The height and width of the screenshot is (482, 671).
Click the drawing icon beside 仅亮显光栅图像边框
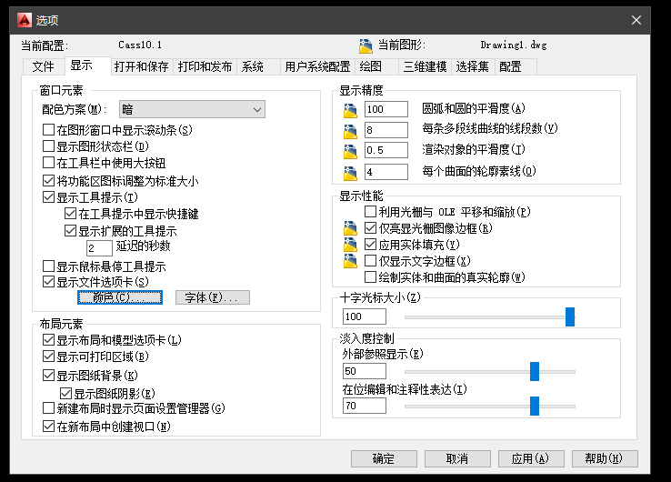click(x=352, y=228)
